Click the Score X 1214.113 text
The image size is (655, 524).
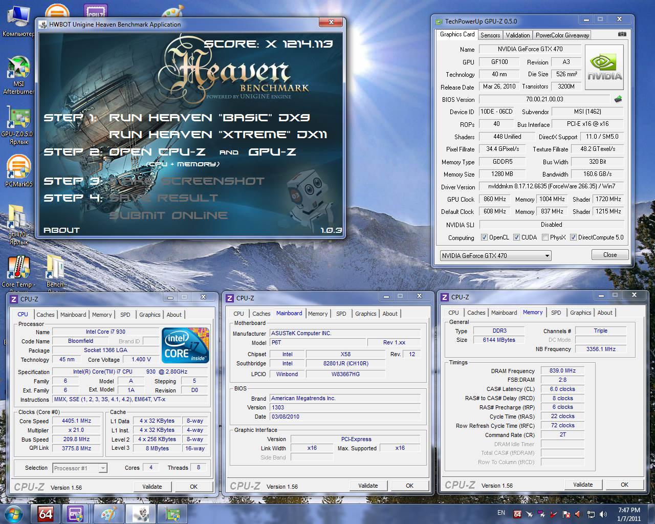(269, 44)
